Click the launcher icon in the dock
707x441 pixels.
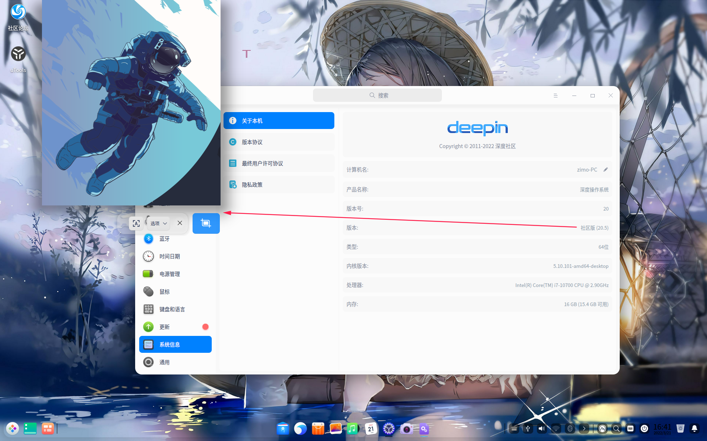pos(13,429)
